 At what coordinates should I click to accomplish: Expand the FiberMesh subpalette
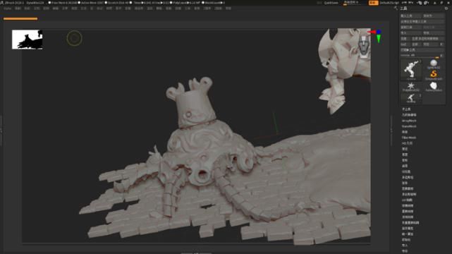tap(409, 138)
